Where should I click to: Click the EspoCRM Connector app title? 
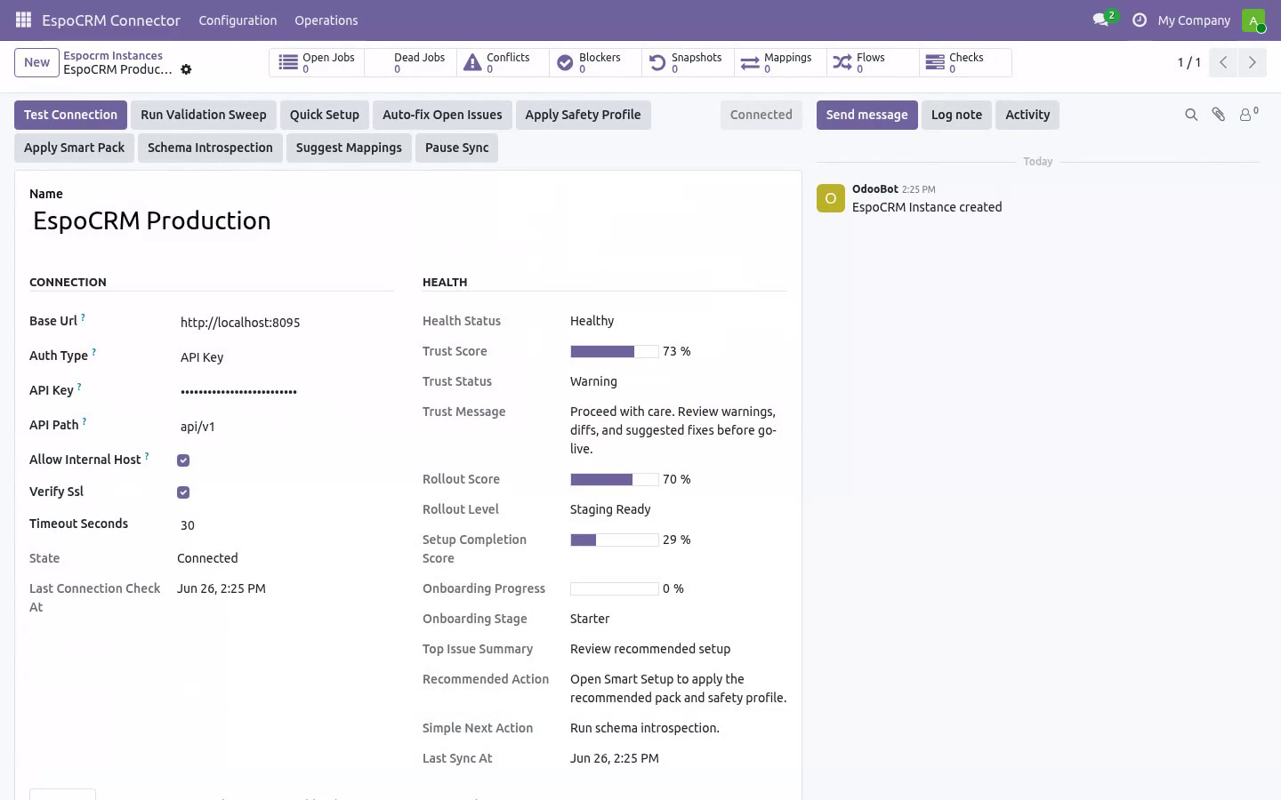pos(111,20)
